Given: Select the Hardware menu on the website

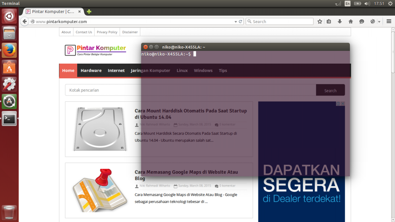Looking at the screenshot, I should click(x=91, y=71).
